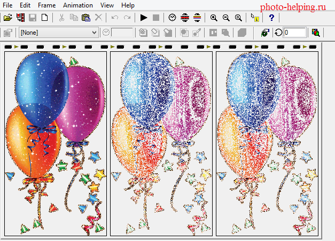This screenshot has height=241, width=335.
Task: Click the disabled overlapping circles icon
Action: [x=184, y=33]
